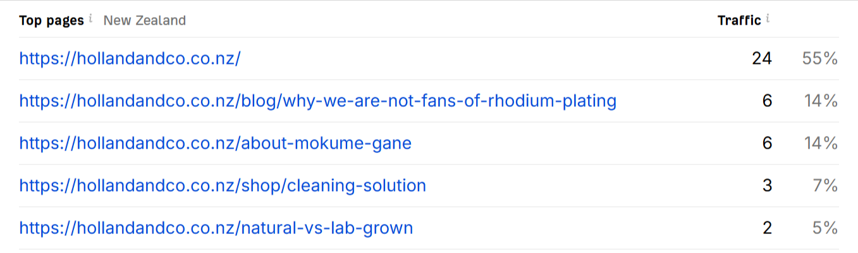Open the hollandandco.co.nz homepage link
Image resolution: width=858 pixels, height=253 pixels.
coord(130,59)
